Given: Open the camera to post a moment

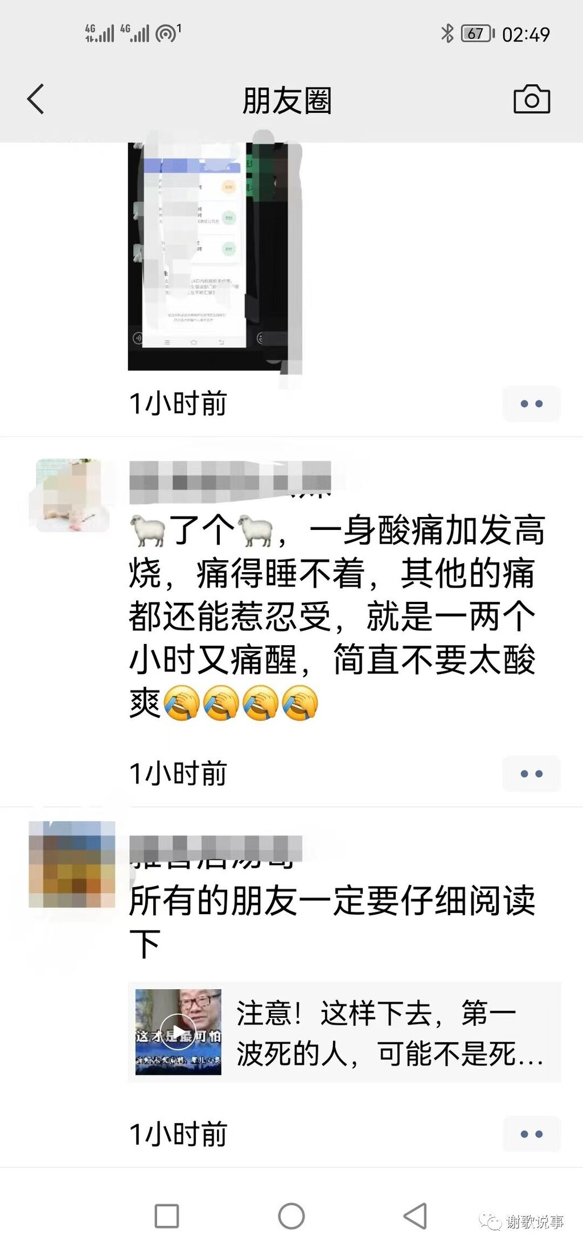Looking at the screenshot, I should 532,100.
